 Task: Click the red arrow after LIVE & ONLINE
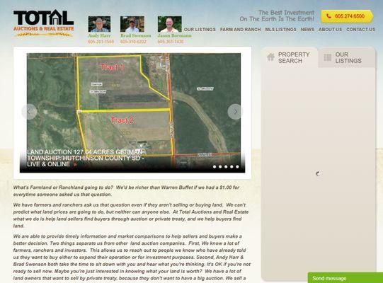[75, 165]
